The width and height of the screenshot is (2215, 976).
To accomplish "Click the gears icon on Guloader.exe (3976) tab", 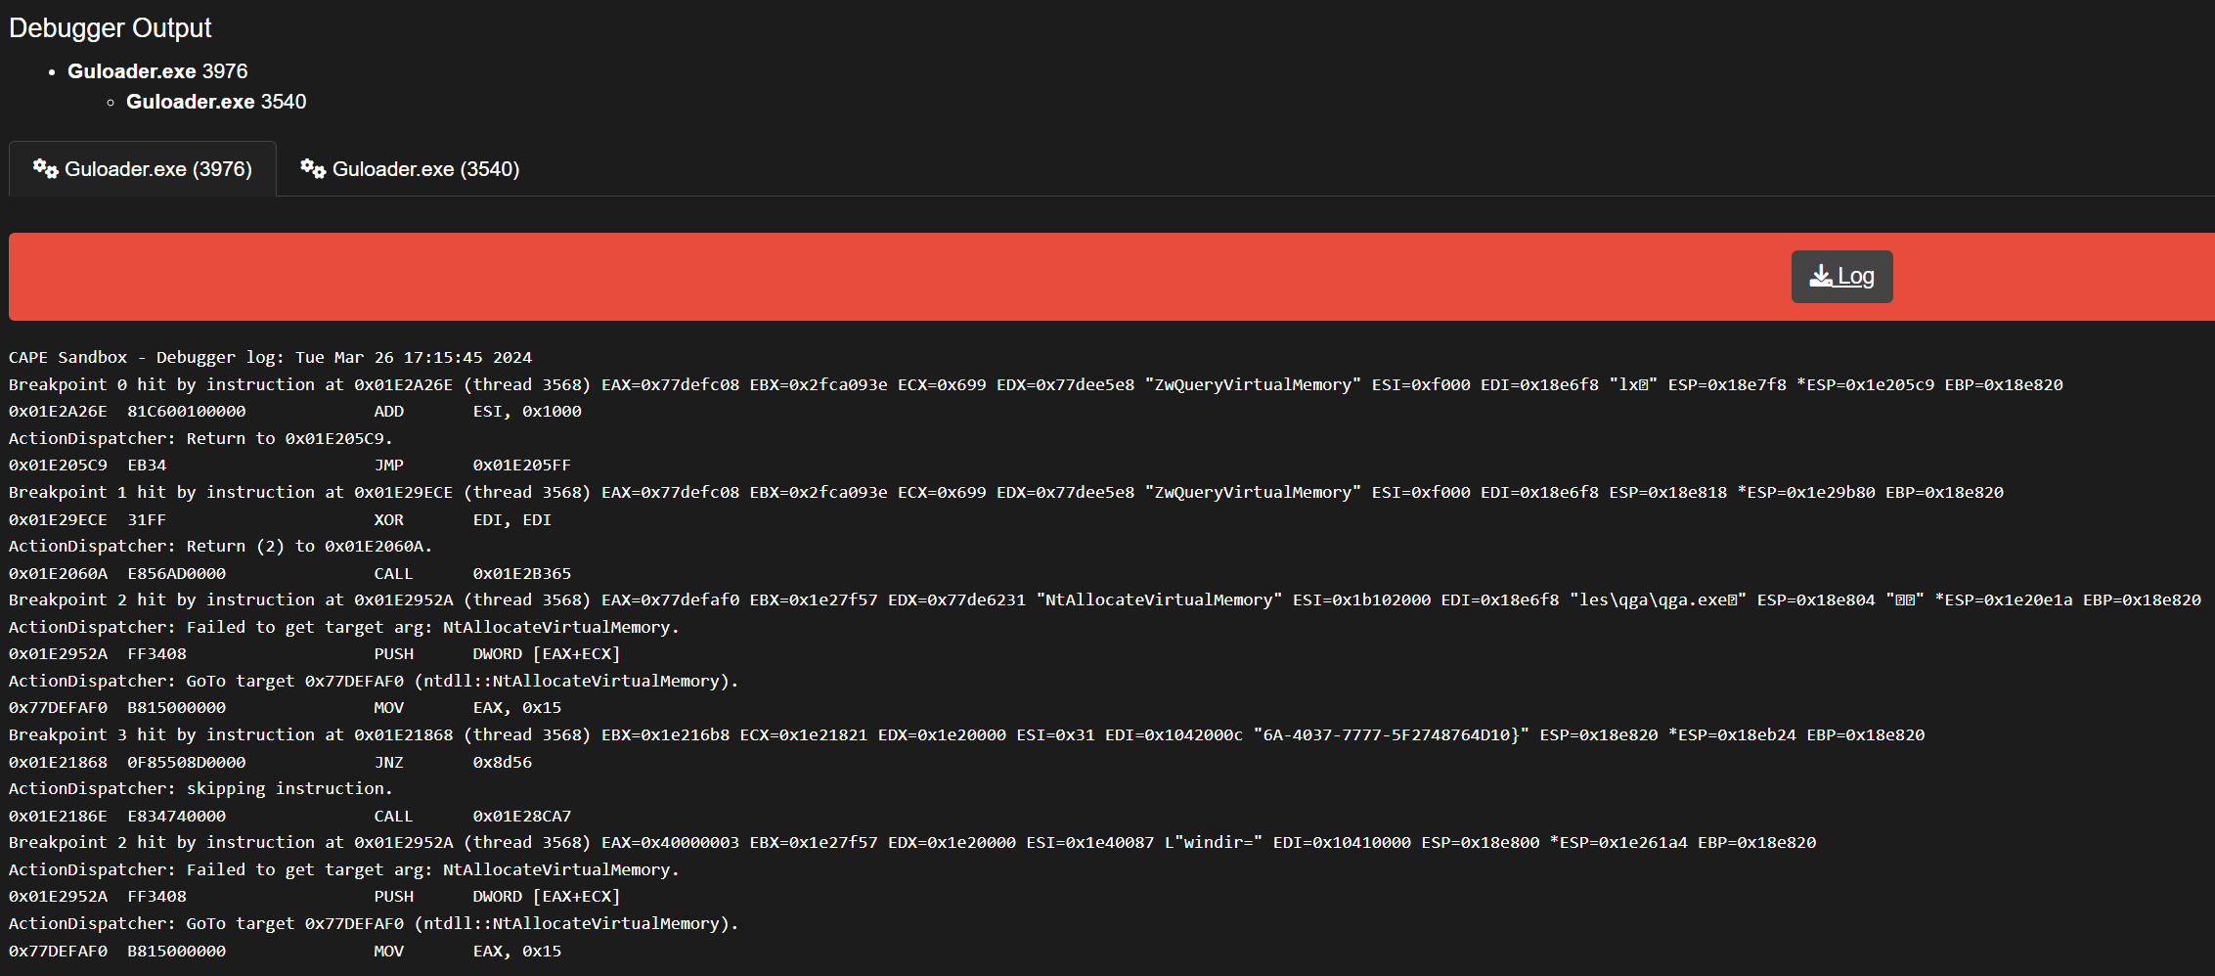I will tap(45, 168).
